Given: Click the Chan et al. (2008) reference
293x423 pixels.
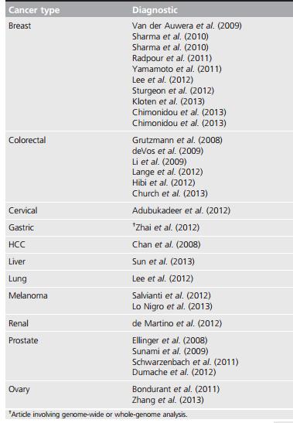Looking at the screenshot, I should click(x=166, y=244).
